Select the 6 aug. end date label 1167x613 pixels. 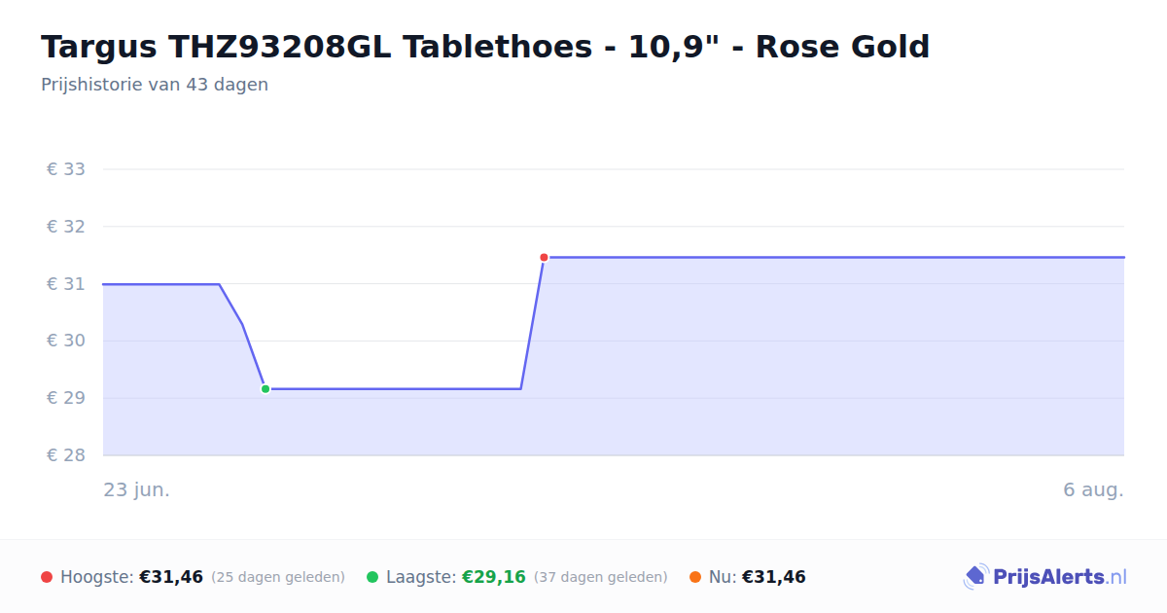pyautogui.click(x=1093, y=489)
